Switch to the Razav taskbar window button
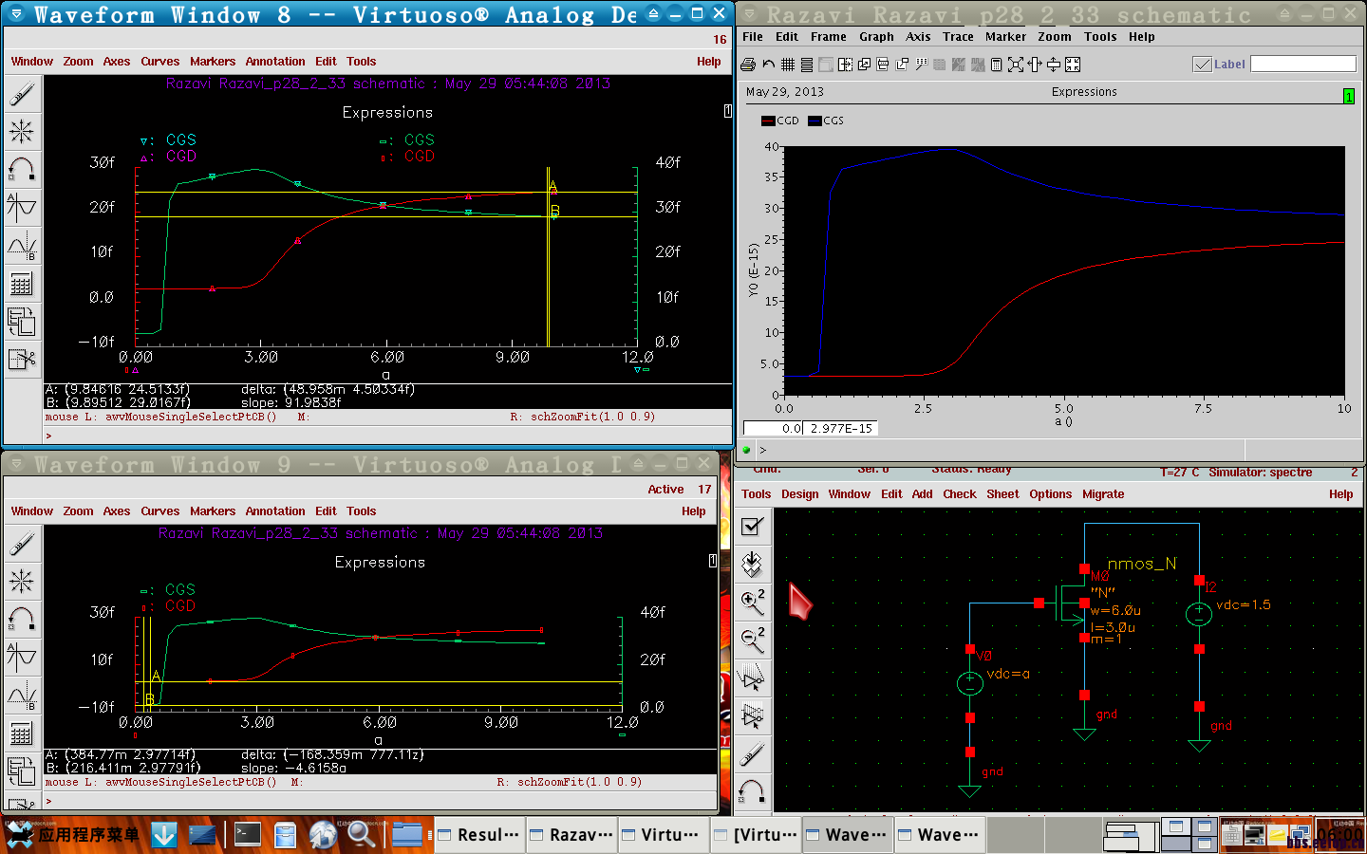1367x854 pixels. pyautogui.click(x=572, y=835)
